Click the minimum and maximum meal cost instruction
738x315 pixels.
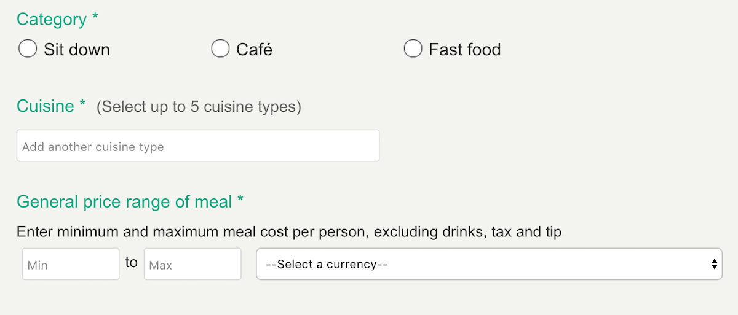click(289, 233)
